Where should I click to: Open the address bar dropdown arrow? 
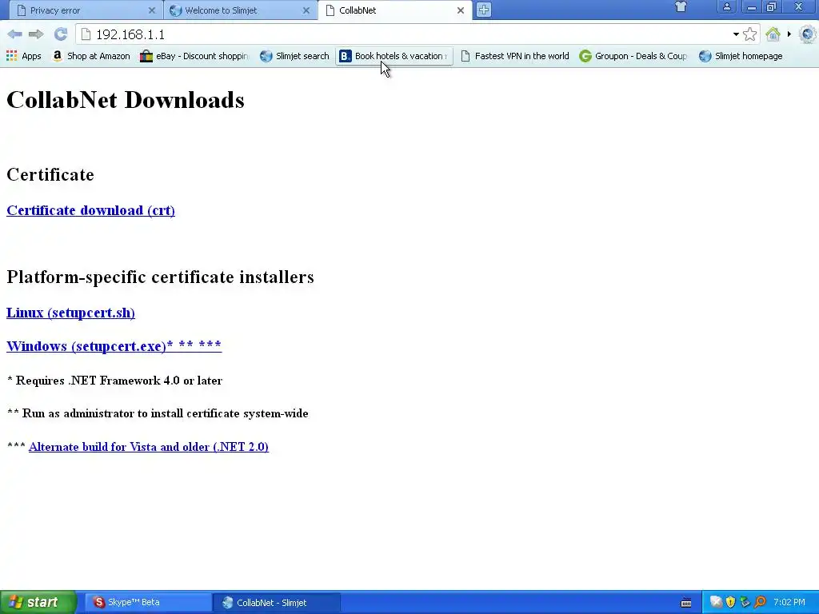pyautogui.click(x=736, y=34)
